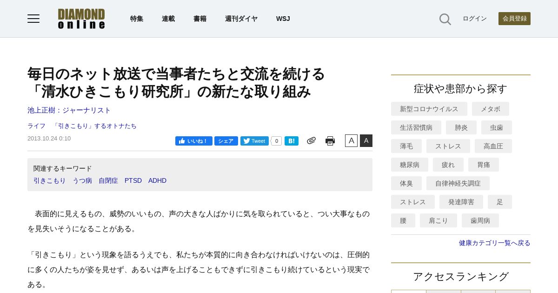This screenshot has width=558, height=293.
Task: Select the 足 tag
Action: (x=500, y=202)
